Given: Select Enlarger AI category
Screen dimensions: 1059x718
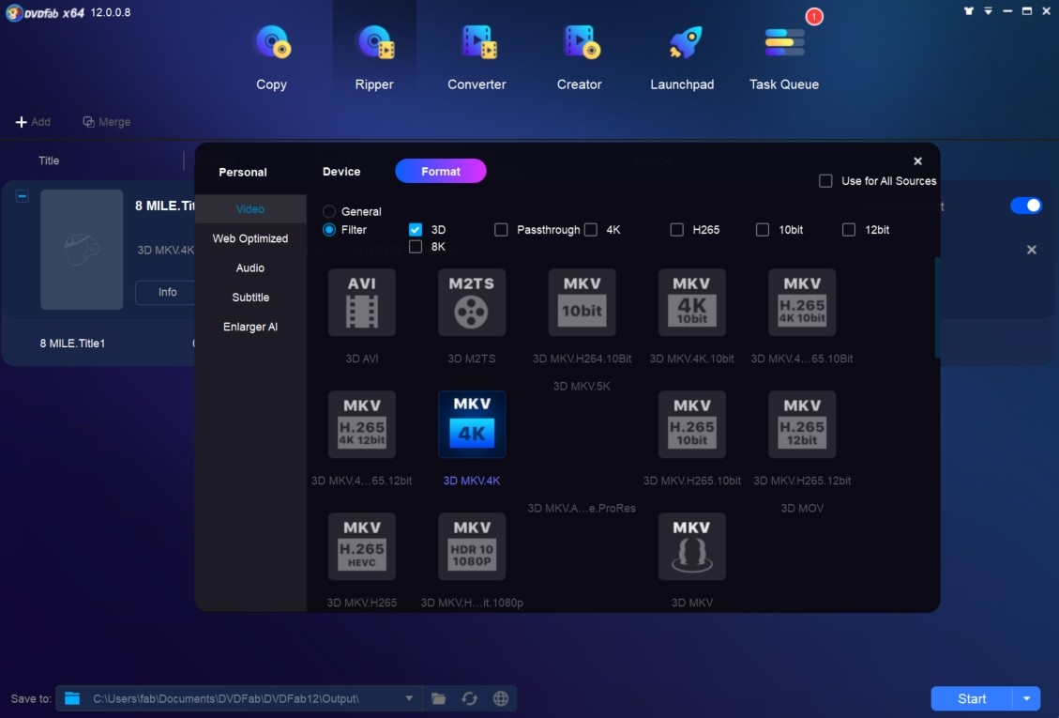Looking at the screenshot, I should click(x=250, y=327).
